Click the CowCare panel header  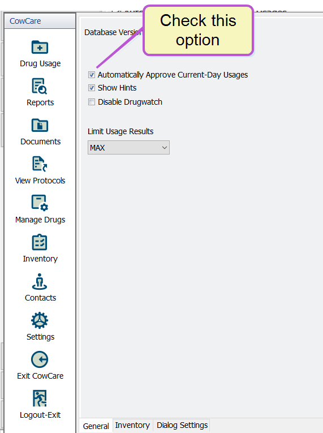(x=40, y=21)
